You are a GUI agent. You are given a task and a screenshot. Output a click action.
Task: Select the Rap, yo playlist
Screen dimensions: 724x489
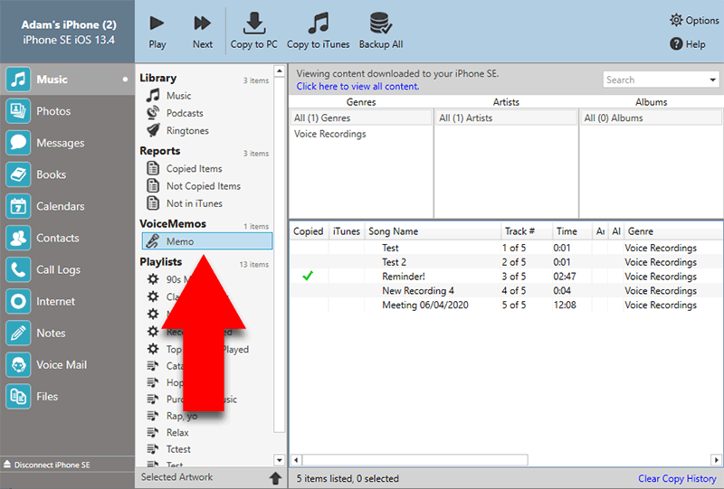[x=182, y=416]
